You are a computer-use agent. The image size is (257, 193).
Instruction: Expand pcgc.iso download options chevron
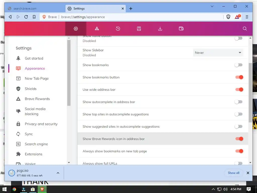coord(58,173)
